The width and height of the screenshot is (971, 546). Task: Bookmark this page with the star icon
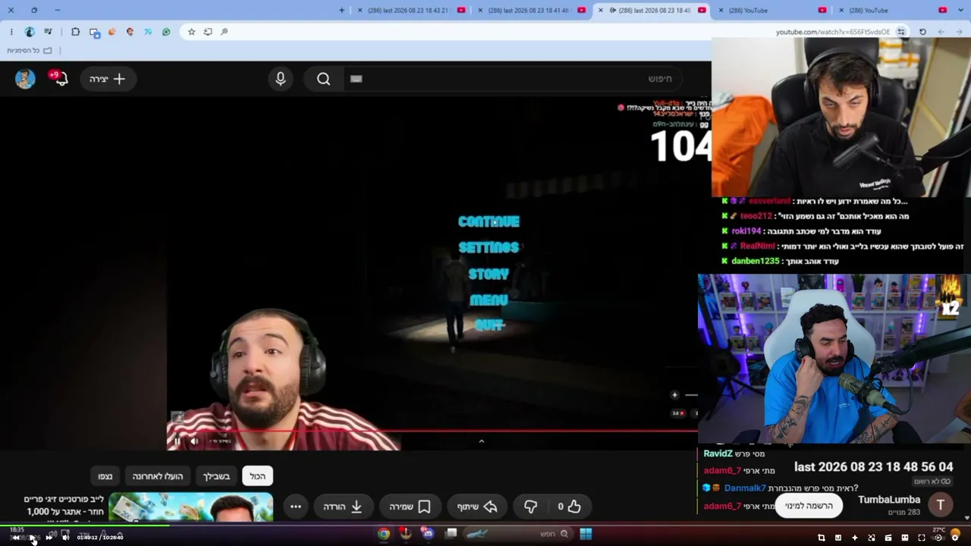tap(191, 32)
